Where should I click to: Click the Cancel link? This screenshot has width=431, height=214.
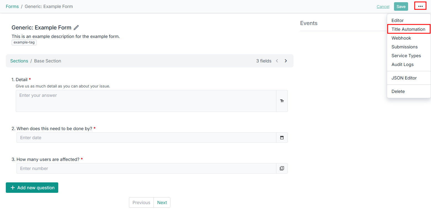383,7
